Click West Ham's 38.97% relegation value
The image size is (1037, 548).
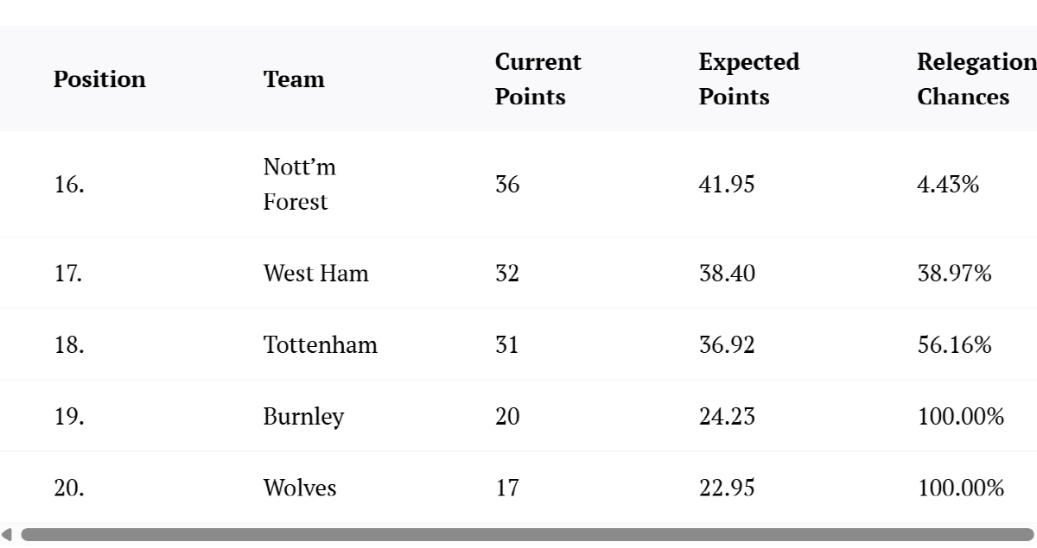point(954,274)
